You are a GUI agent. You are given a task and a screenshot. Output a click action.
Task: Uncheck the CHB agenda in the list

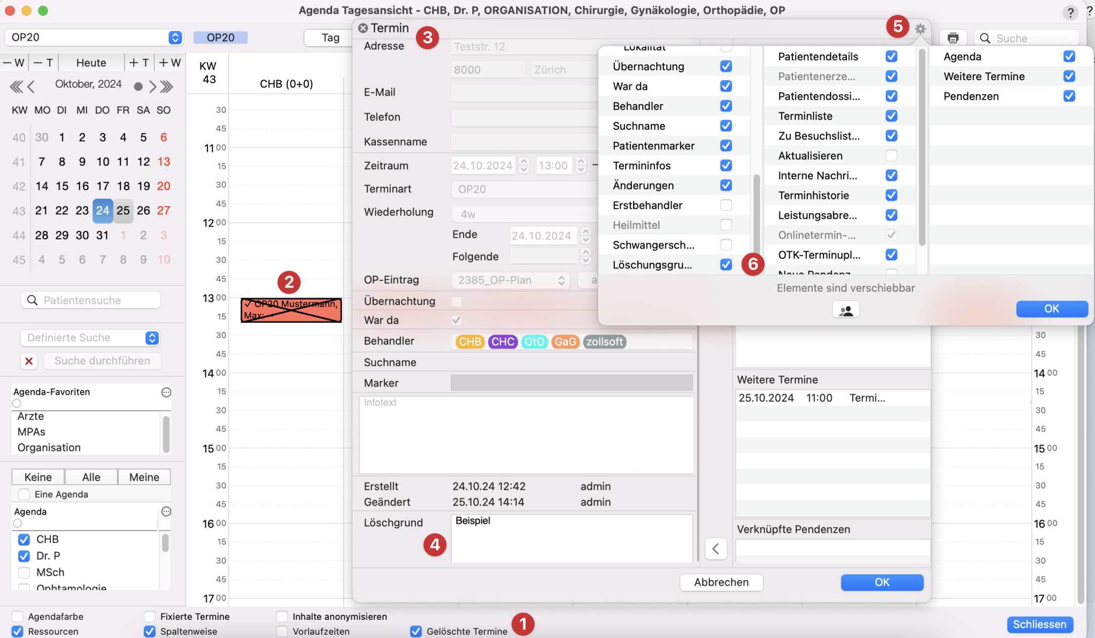click(x=24, y=539)
